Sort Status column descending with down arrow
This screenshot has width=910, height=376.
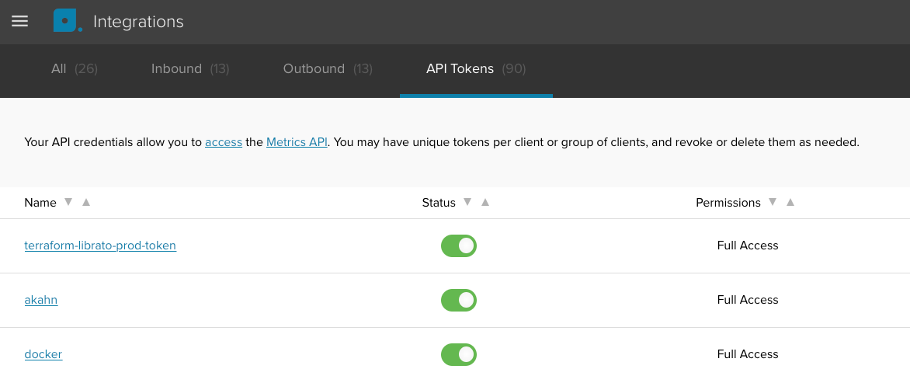point(467,202)
